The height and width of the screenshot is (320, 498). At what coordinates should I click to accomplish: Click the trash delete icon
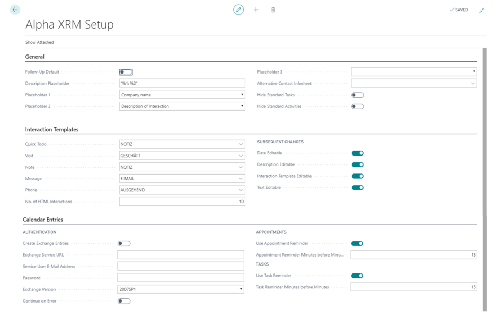(x=273, y=10)
